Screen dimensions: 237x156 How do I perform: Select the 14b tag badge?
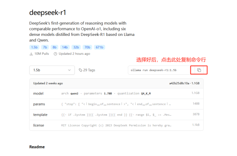65,47
